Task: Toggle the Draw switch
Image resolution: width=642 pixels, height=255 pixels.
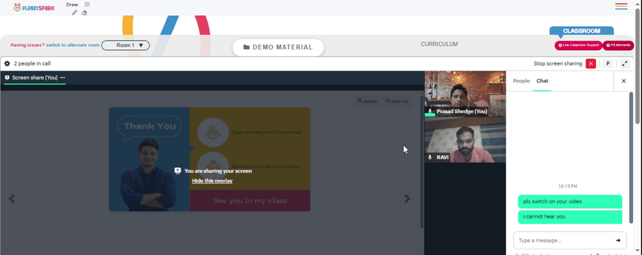Action: point(85,4)
